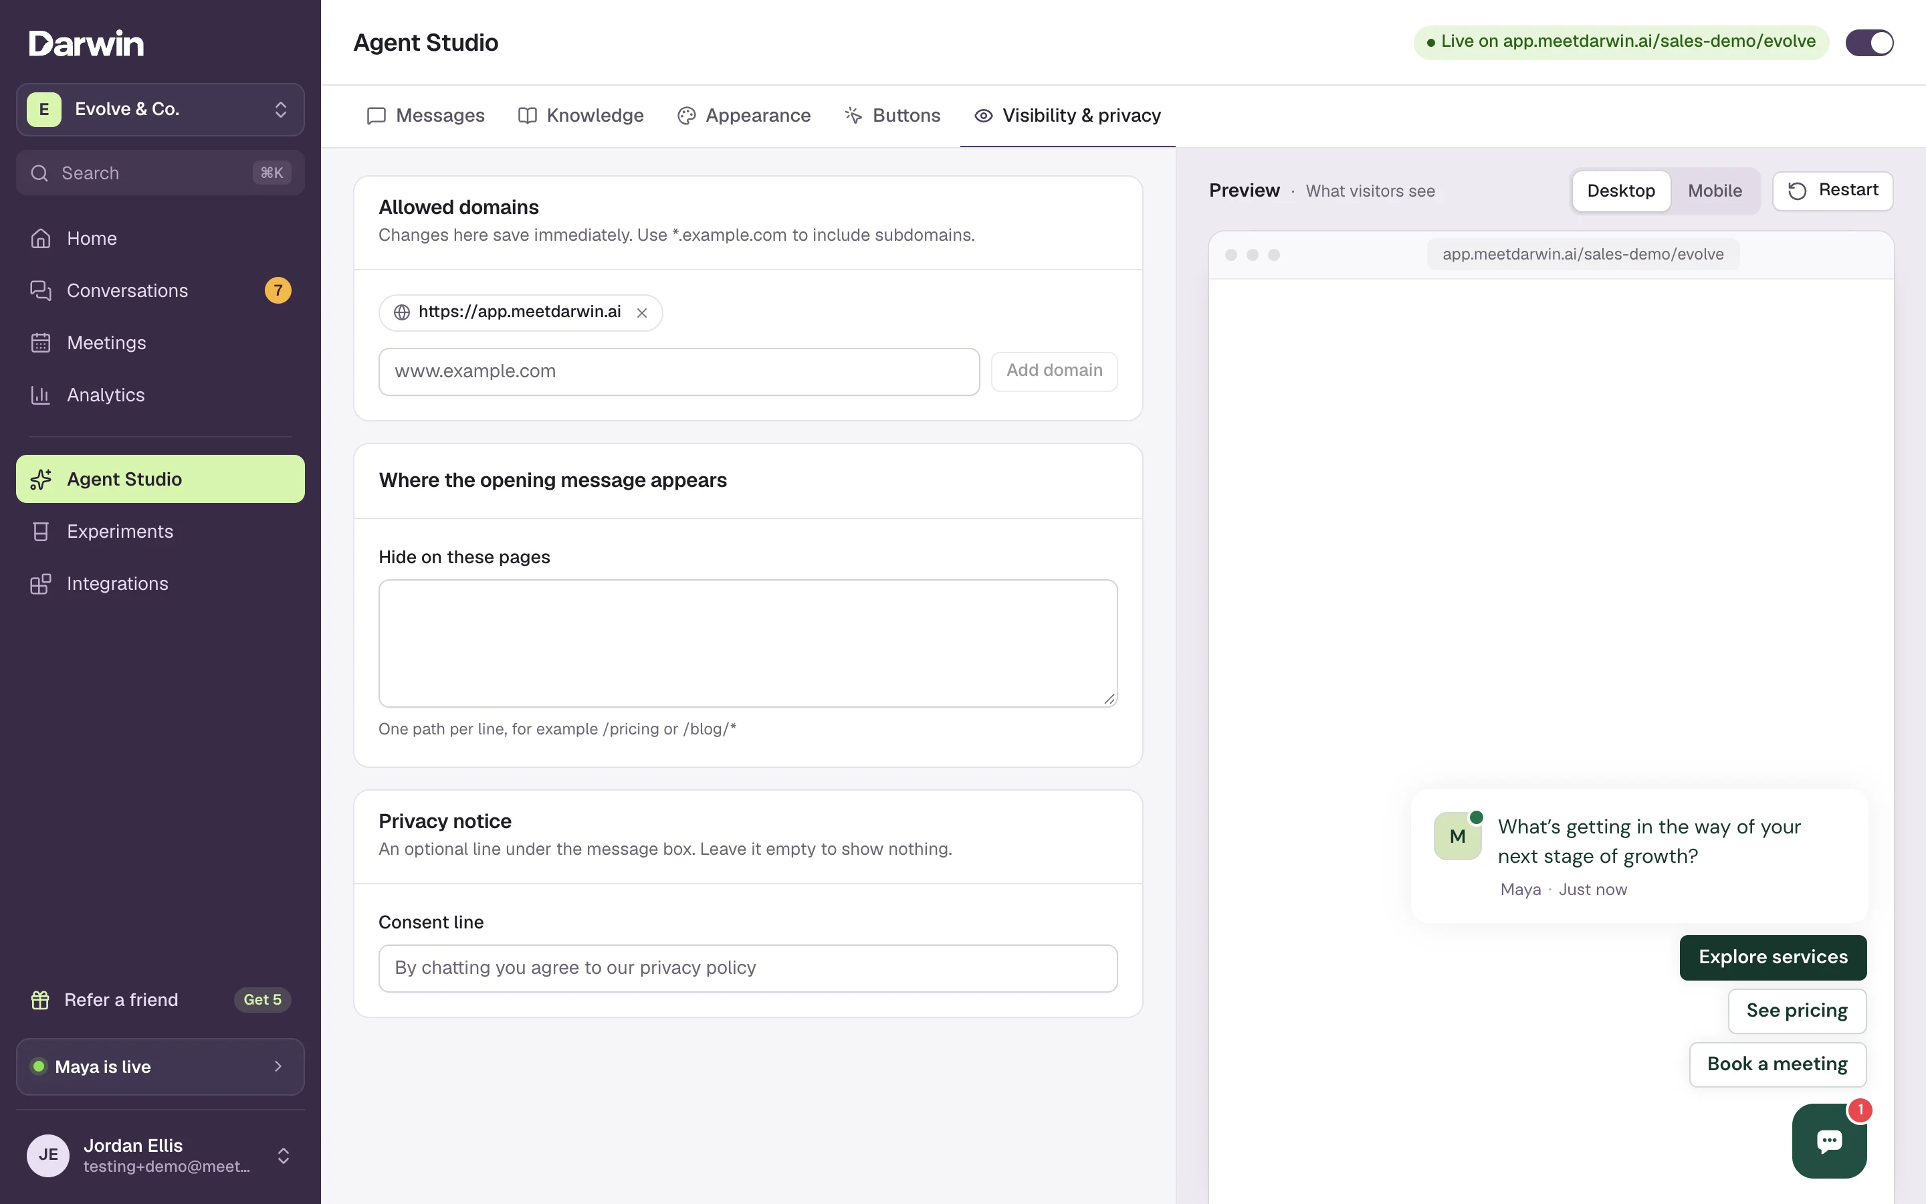Click the Add domain button
The height and width of the screenshot is (1204, 1926).
pyautogui.click(x=1054, y=371)
